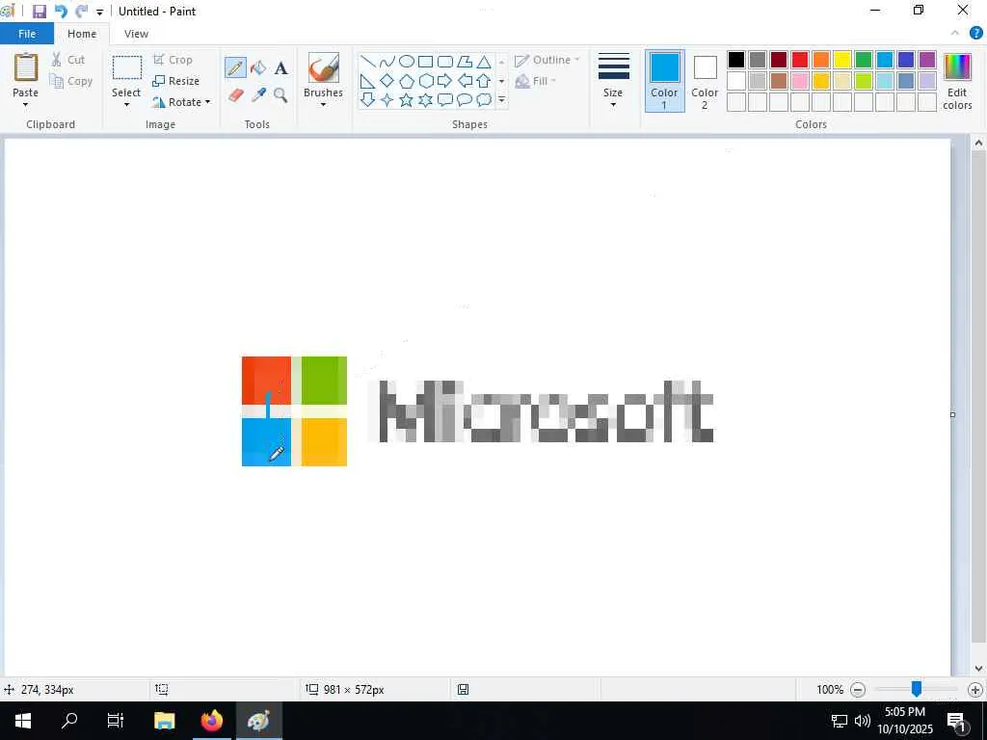Click the Resize button
Viewport: 987px width, 740px height.
[x=176, y=81]
